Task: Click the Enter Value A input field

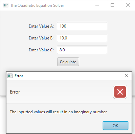Action: coord(82,26)
